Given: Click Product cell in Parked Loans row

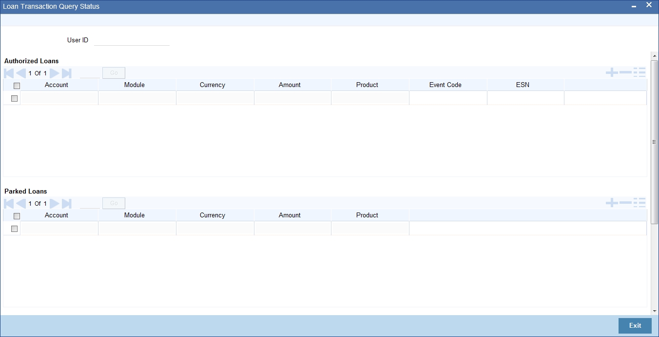Looking at the screenshot, I should (370, 228).
